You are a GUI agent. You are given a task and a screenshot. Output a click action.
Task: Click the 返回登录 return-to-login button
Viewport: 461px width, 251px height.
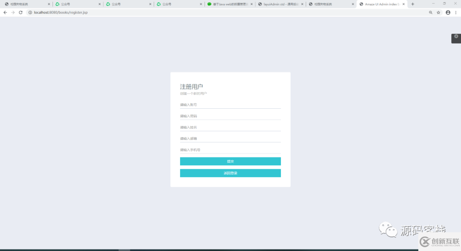tap(230, 173)
